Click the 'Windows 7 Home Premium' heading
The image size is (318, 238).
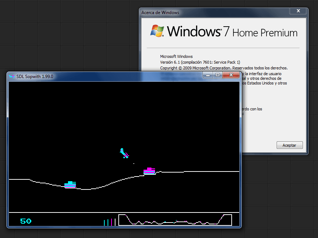pos(232,32)
